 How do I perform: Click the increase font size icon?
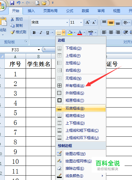(87, 22)
